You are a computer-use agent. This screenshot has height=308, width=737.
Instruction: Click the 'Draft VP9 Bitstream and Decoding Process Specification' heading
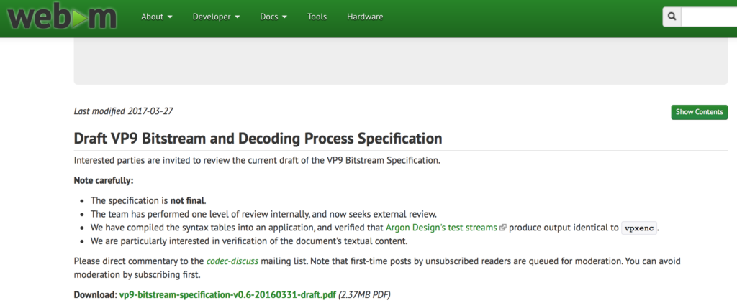tap(258, 139)
